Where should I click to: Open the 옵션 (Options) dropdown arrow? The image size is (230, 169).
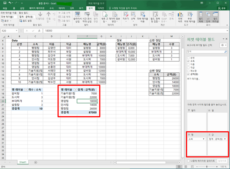11,21
